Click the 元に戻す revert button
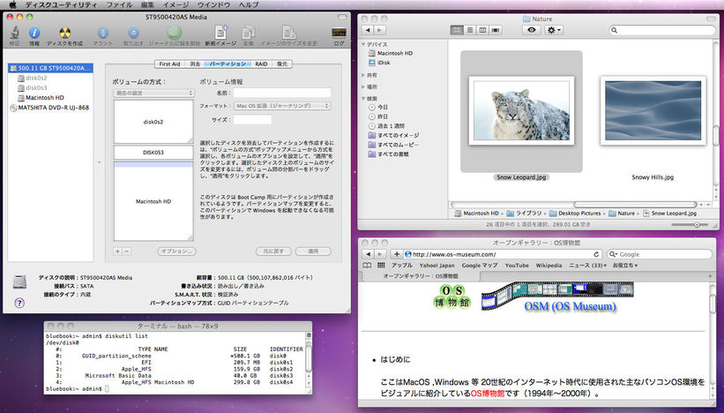Viewport: 724px width, 413px height. point(273,252)
